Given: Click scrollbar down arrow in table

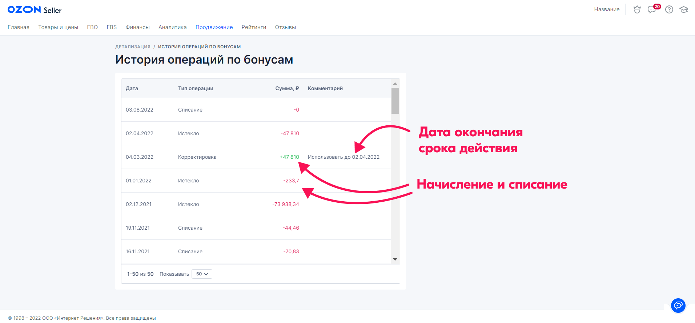Looking at the screenshot, I should click(x=395, y=259).
